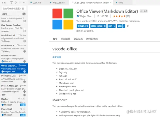The height and width of the screenshot is (117, 160).
Task: Select Project Manager extension in list
Action: [x=14, y=89]
